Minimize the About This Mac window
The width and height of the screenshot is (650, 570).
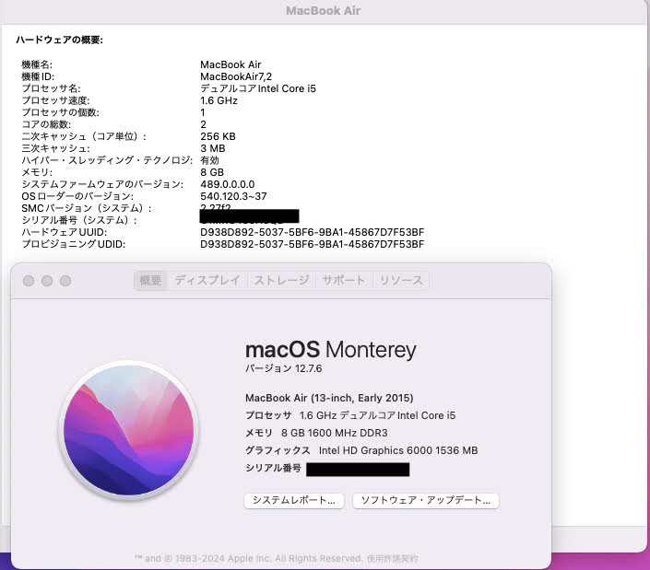point(47,281)
